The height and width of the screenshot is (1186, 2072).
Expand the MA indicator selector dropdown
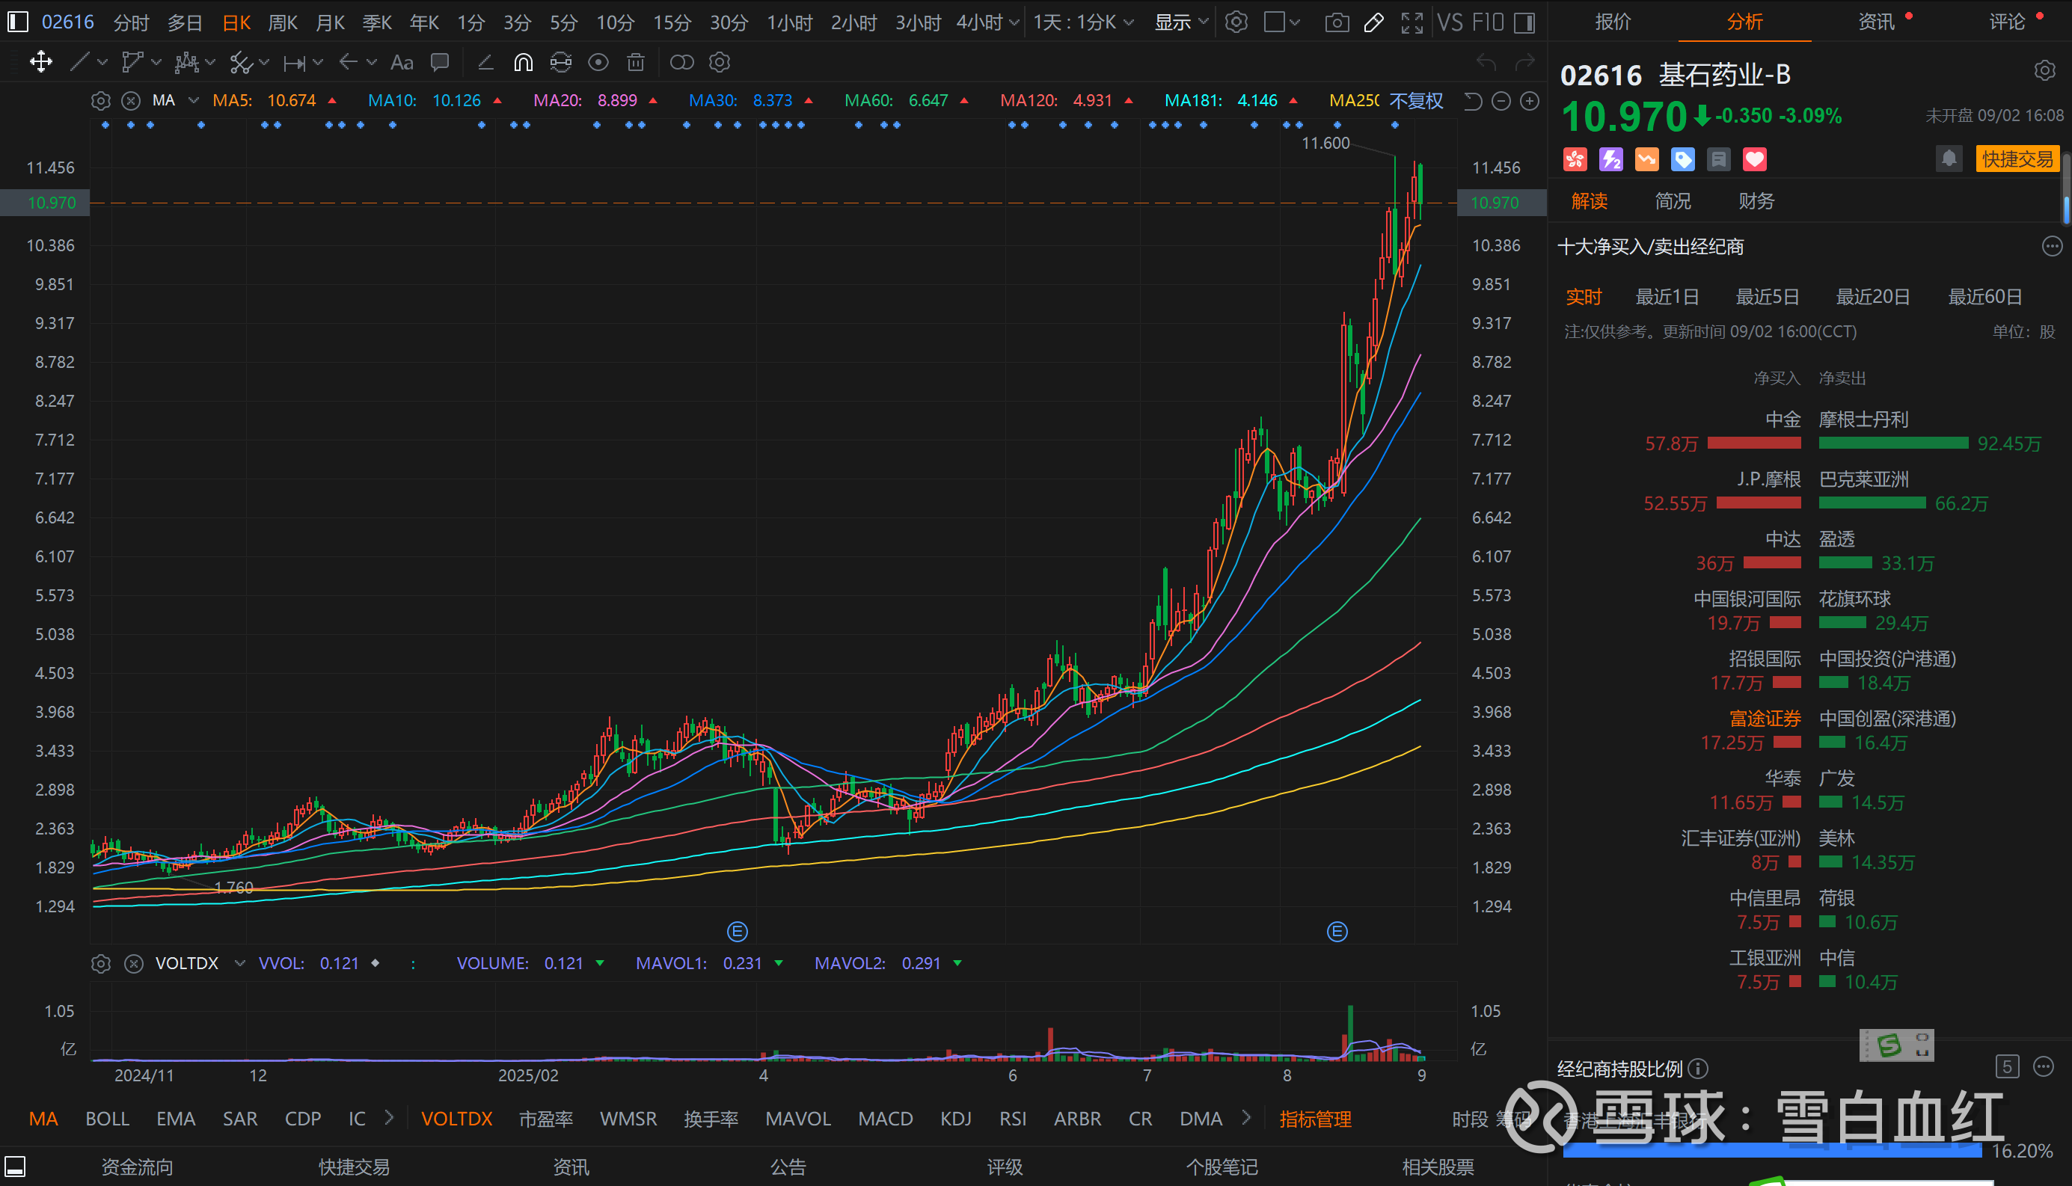(x=194, y=100)
